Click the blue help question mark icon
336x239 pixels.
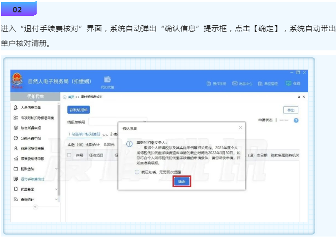click(x=296, y=120)
